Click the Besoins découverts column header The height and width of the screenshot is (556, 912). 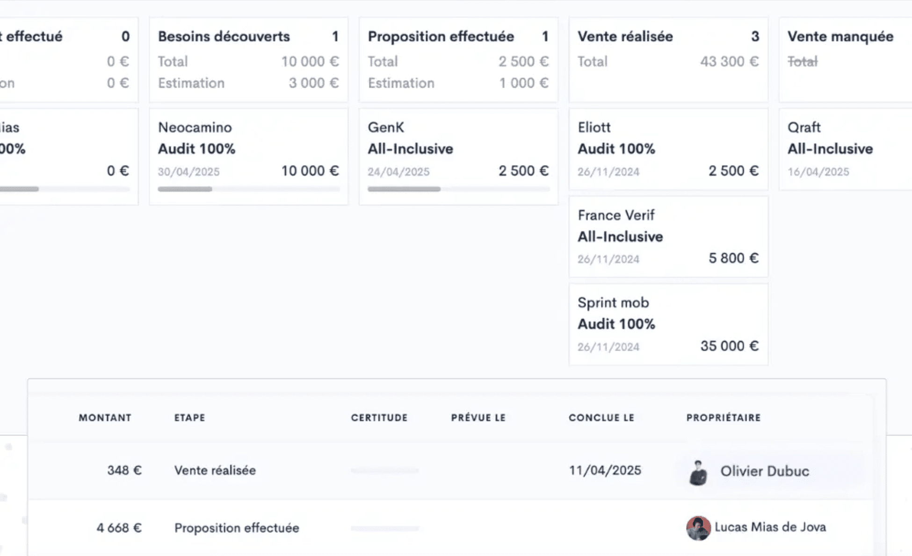click(x=224, y=36)
